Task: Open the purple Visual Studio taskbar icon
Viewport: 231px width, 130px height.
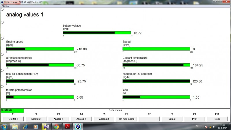Action: coord(46,127)
